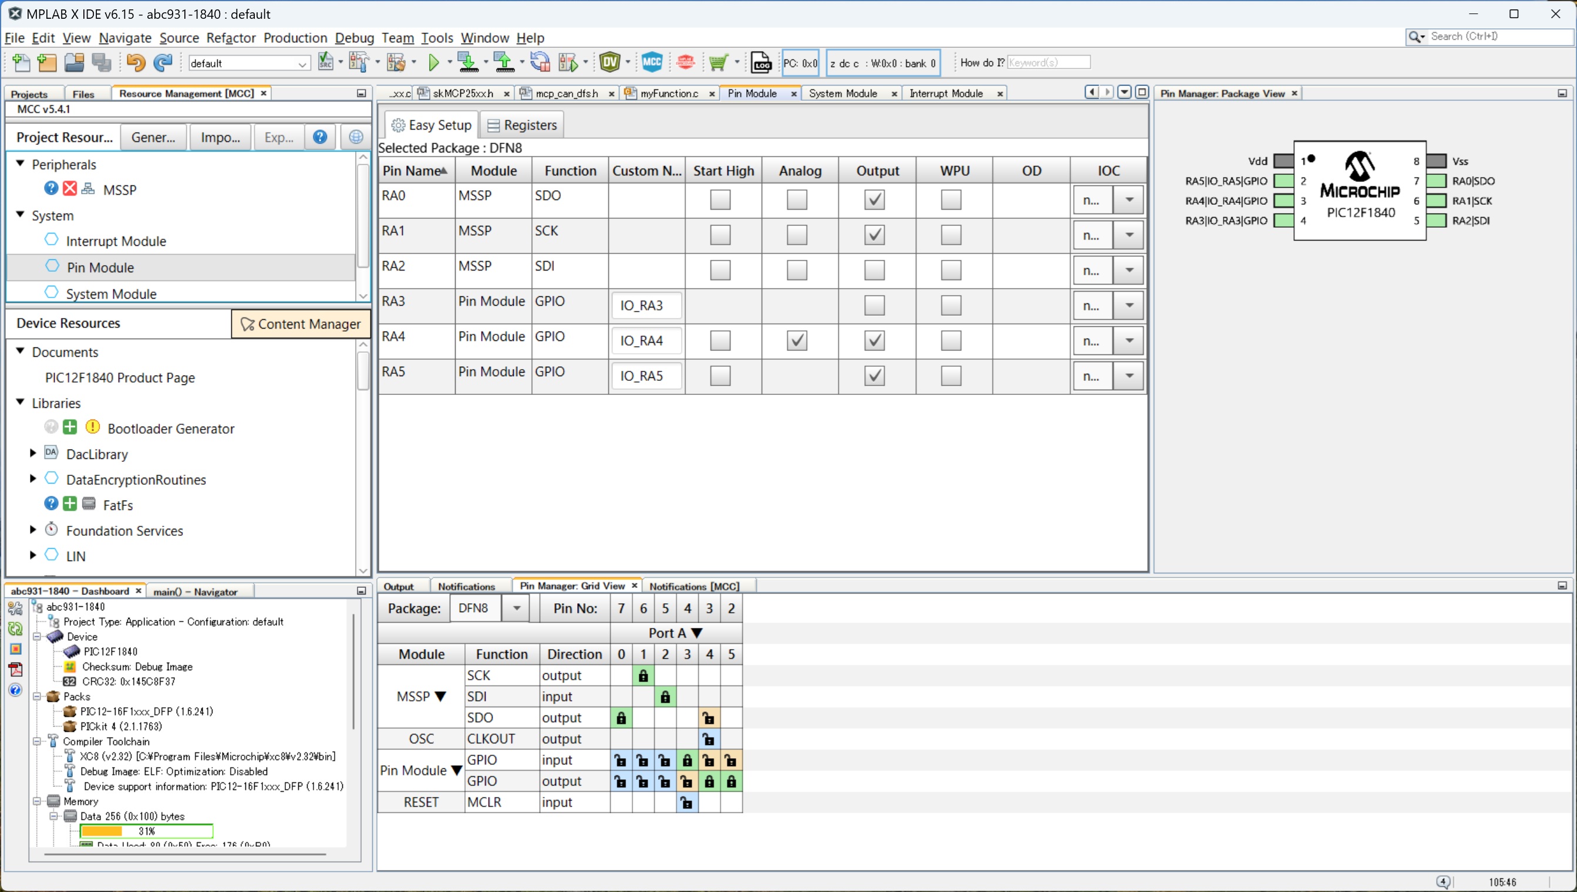Click the Make and Program Device icon
The height and width of the screenshot is (892, 1577).
point(468,62)
